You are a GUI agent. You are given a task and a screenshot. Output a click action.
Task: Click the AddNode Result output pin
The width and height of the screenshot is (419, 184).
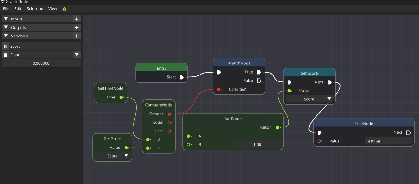278,128
